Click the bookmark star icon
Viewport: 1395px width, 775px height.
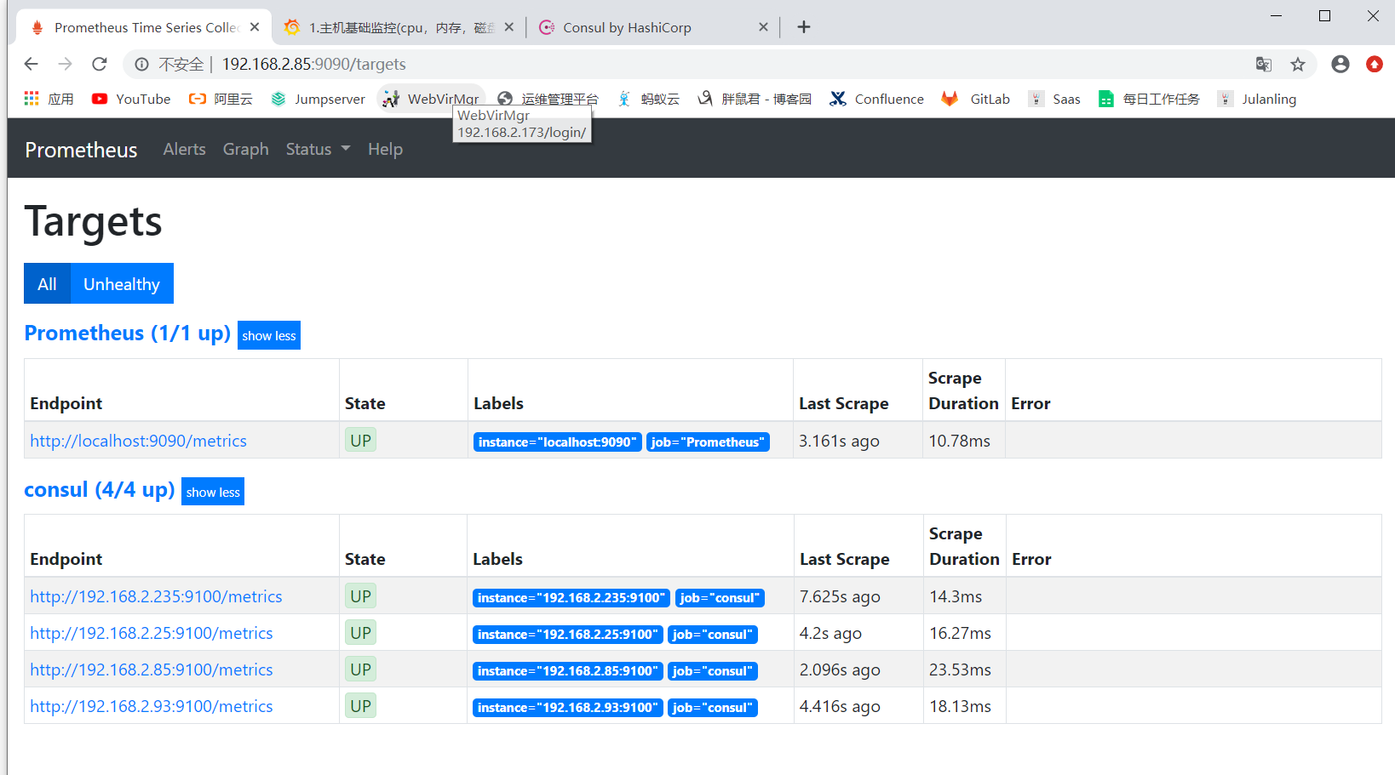point(1297,65)
